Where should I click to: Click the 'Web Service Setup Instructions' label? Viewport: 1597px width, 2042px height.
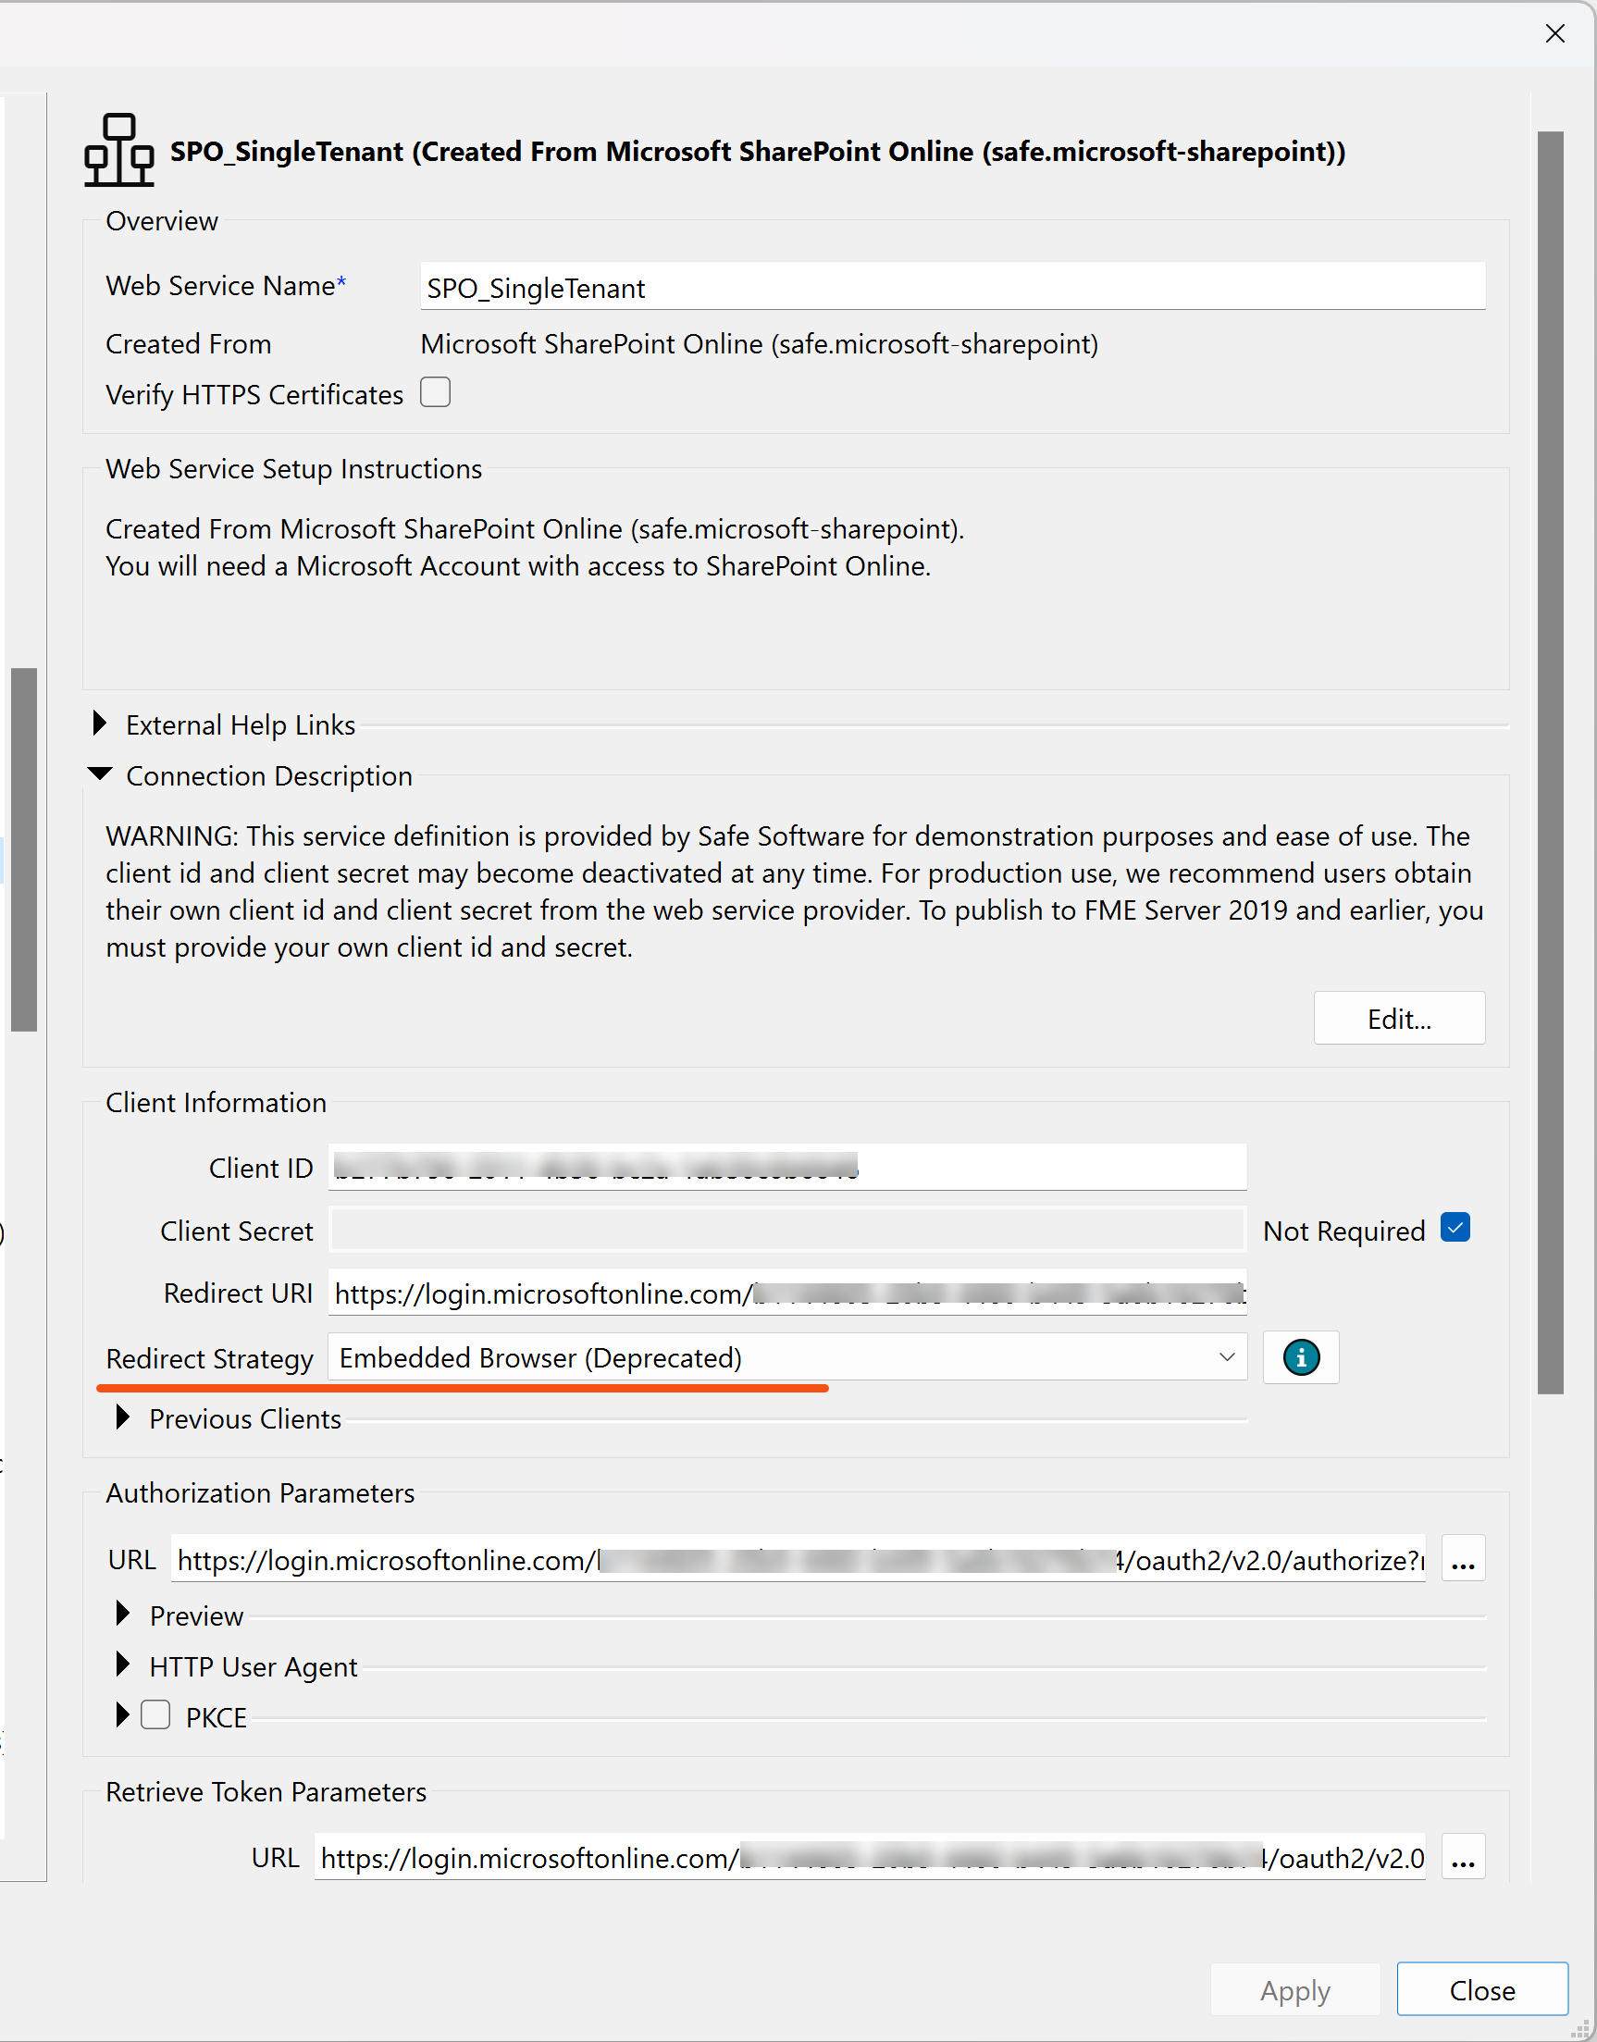pos(293,468)
